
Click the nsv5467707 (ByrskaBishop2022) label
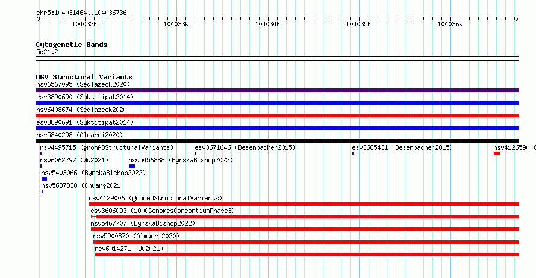click(143, 223)
